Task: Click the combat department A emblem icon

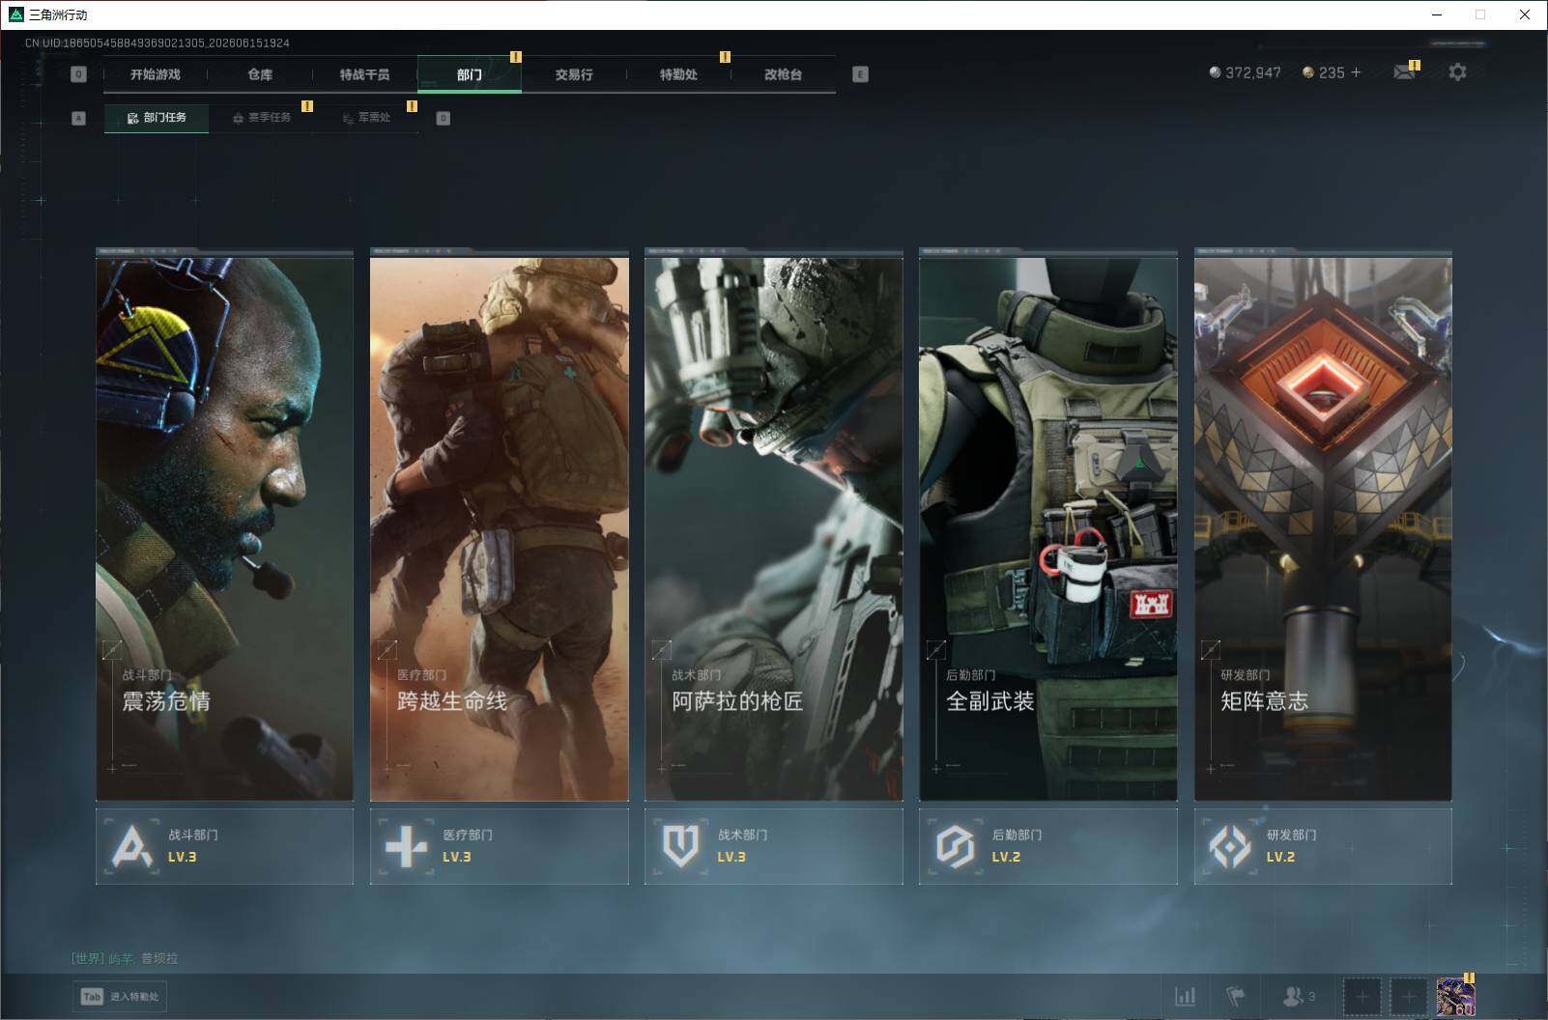Action: point(131,847)
